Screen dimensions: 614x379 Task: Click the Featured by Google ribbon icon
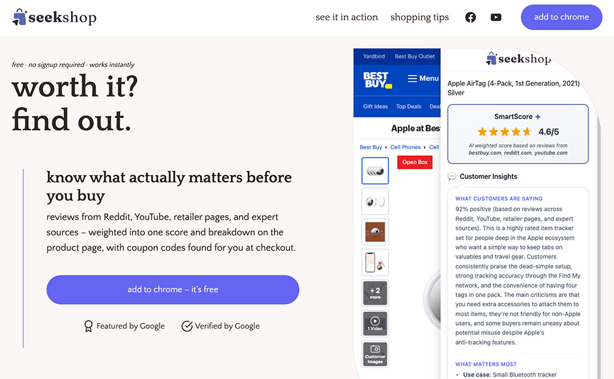pos(88,326)
